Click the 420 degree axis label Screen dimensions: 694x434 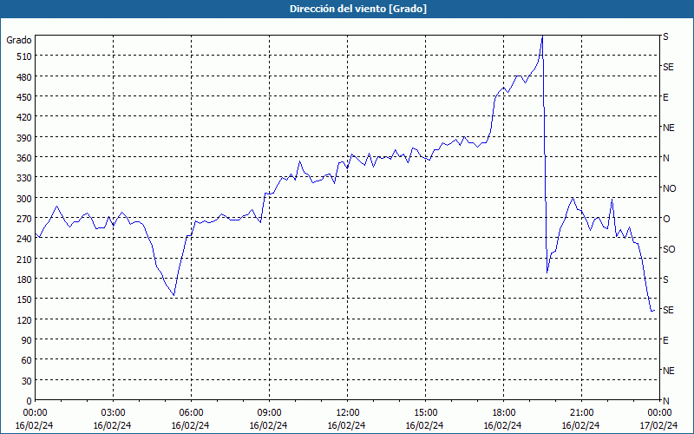pos(24,117)
